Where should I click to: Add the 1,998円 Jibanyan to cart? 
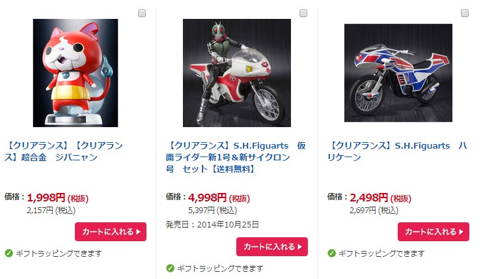pyautogui.click(x=111, y=232)
